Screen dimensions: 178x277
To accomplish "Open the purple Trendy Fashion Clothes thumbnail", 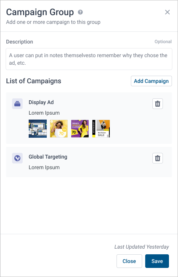I will 80,129.
